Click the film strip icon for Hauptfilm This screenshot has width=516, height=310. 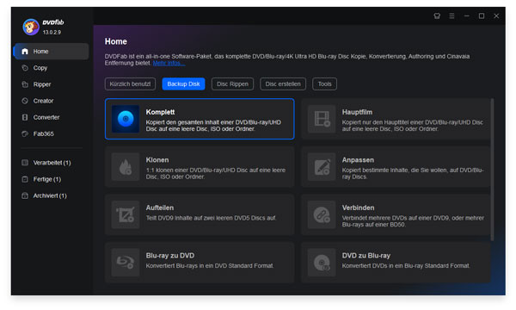(322, 119)
